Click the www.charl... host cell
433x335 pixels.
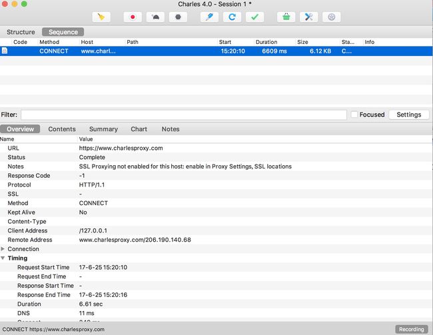99,51
